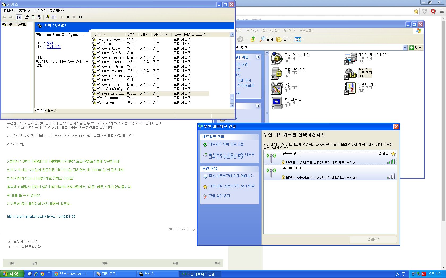
Task: Refresh the Services list via toolbar icon
Action: 33,17
